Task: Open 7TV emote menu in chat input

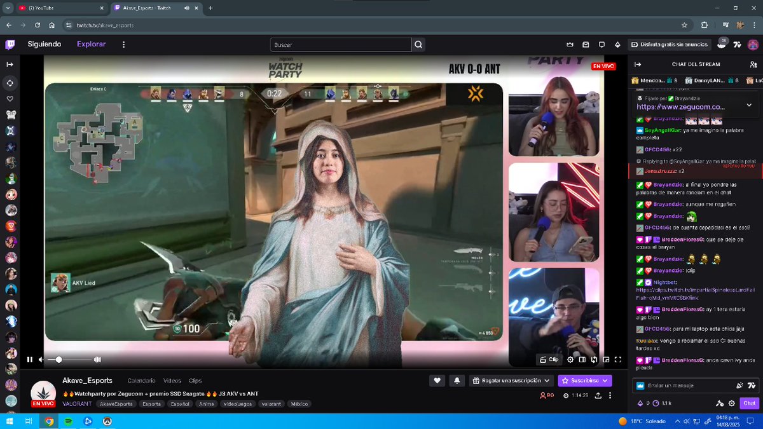Action: [x=752, y=385]
